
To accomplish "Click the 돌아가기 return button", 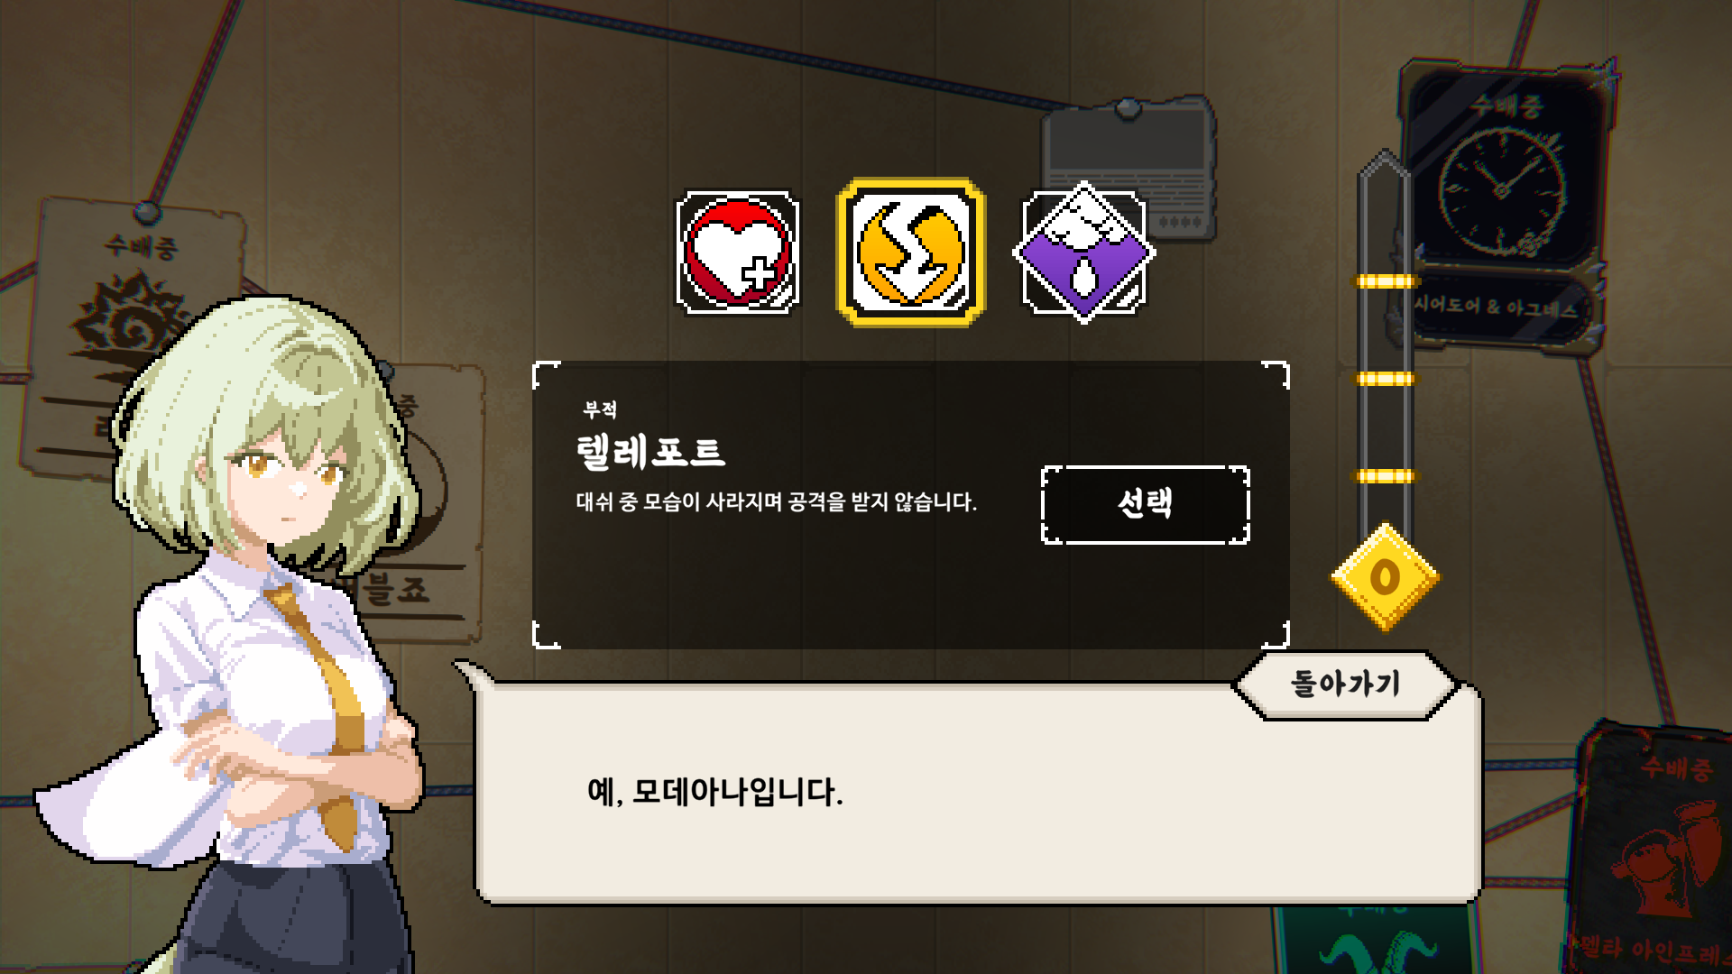I will pyautogui.click(x=1345, y=685).
